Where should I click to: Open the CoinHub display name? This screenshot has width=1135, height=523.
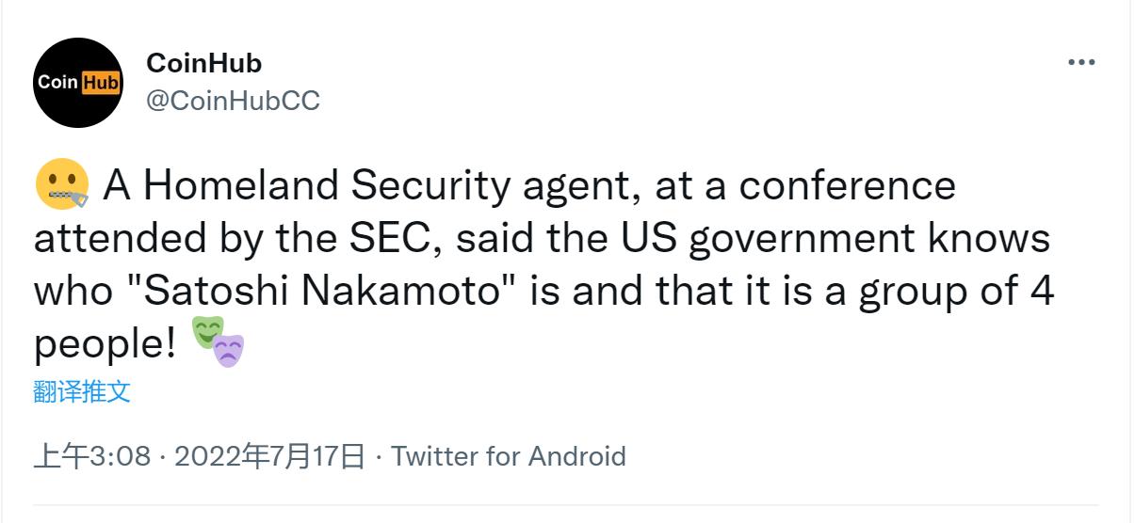pos(204,63)
